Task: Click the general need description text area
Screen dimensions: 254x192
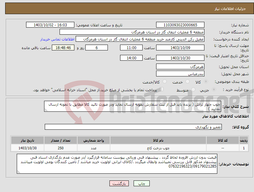Action: click(133, 106)
